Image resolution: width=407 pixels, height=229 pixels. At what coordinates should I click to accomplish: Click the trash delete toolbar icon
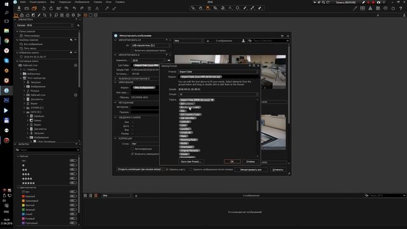tap(89, 8)
